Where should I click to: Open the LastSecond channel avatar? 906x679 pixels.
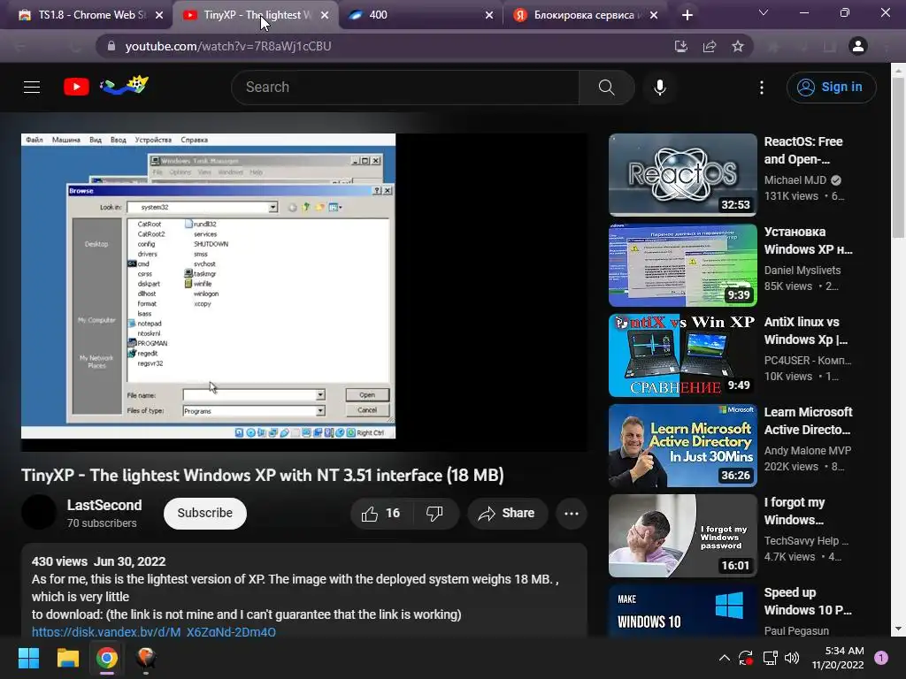(x=39, y=512)
